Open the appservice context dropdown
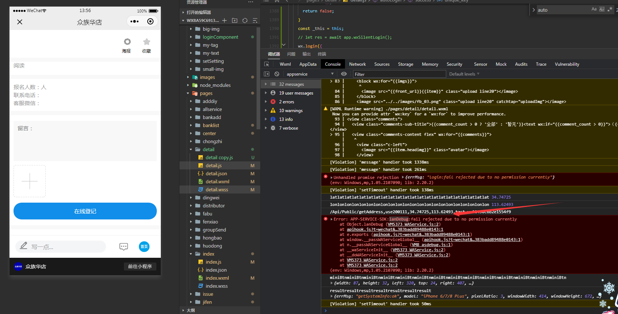Viewport: 618px width, 314px height. point(310,74)
